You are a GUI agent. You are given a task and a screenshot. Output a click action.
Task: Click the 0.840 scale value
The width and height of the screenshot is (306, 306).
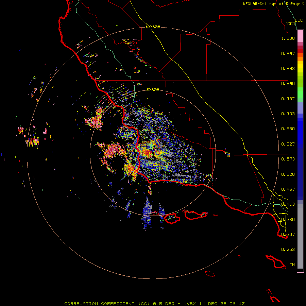(x=288, y=84)
